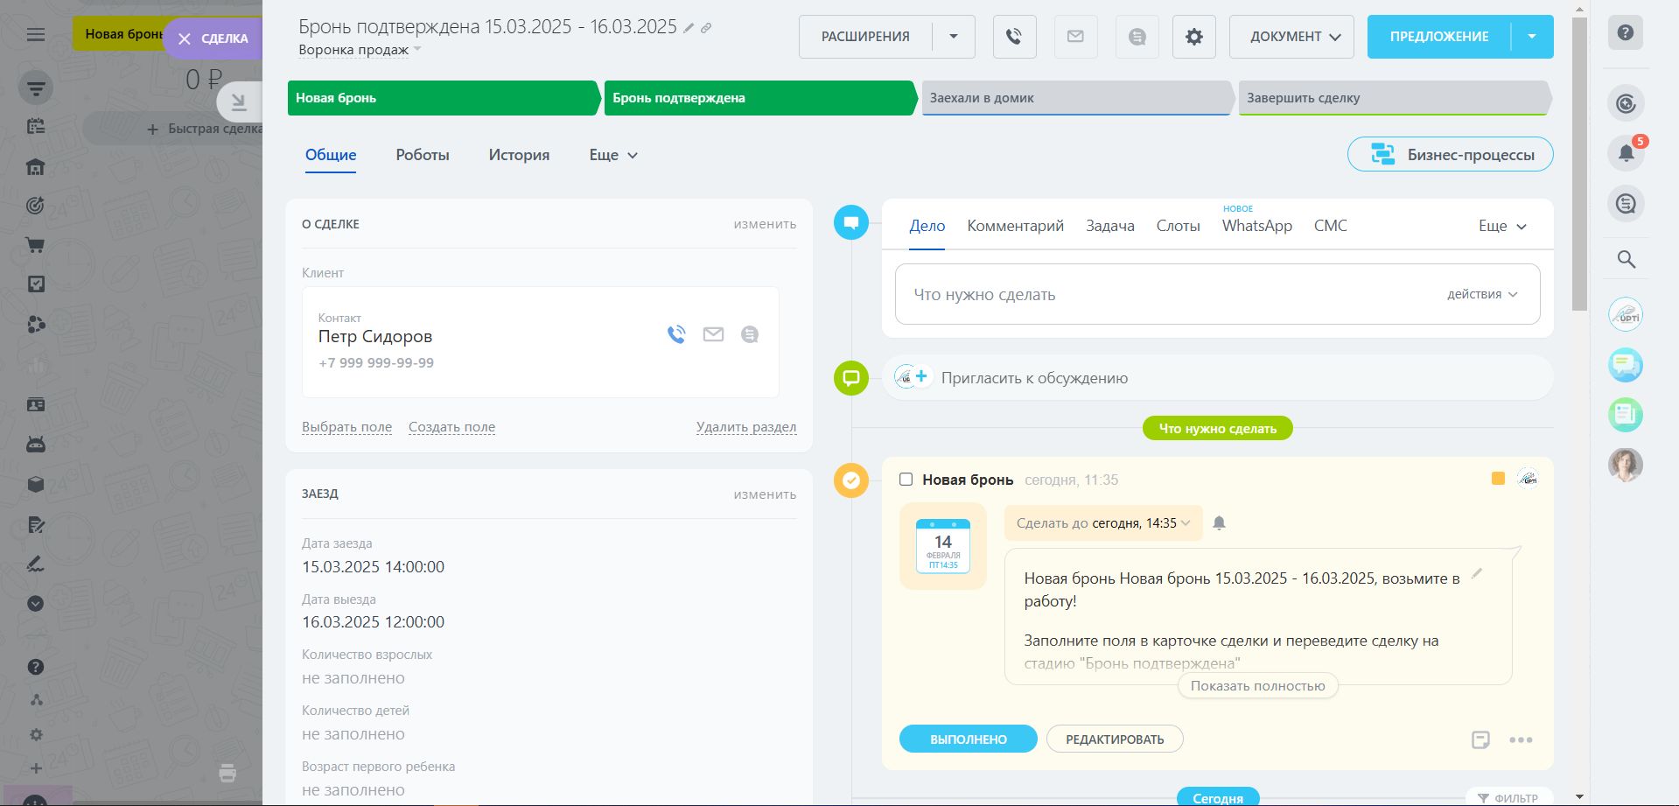
Task: Open the Еще dropdown beside История tab
Action: pyautogui.click(x=612, y=155)
